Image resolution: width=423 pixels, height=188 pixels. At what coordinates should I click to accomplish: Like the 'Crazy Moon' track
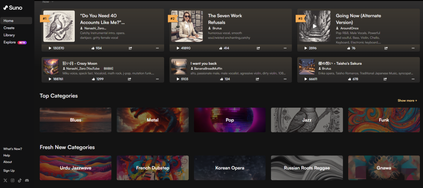click(x=94, y=79)
